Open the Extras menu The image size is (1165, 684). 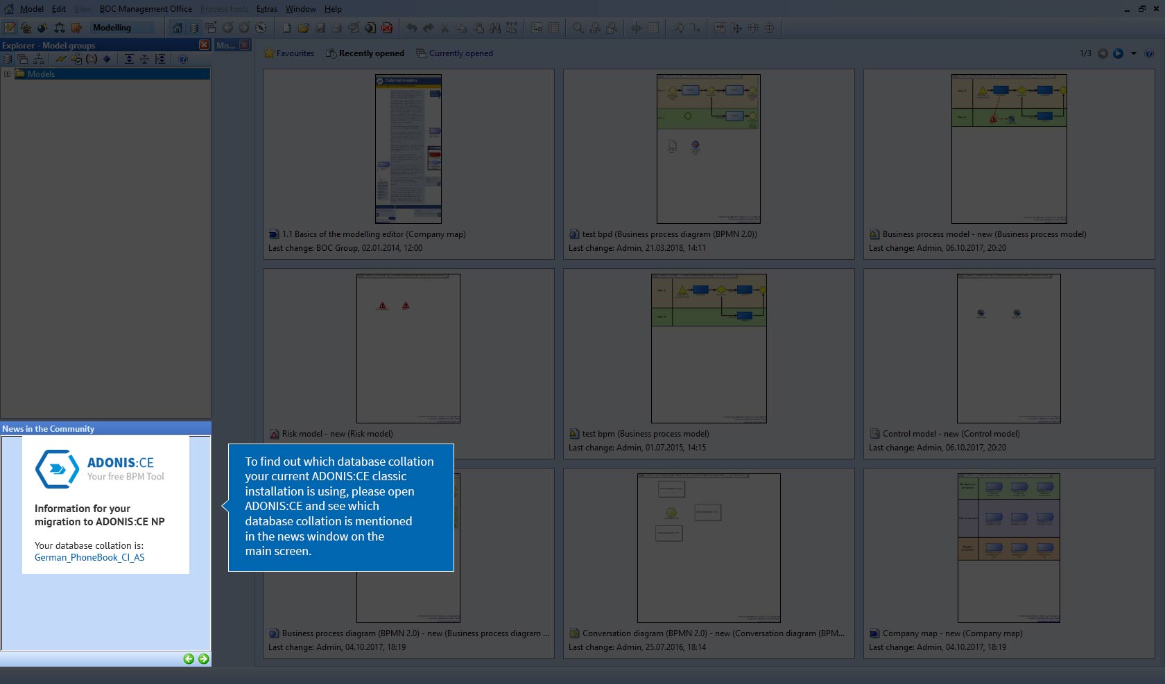266,9
